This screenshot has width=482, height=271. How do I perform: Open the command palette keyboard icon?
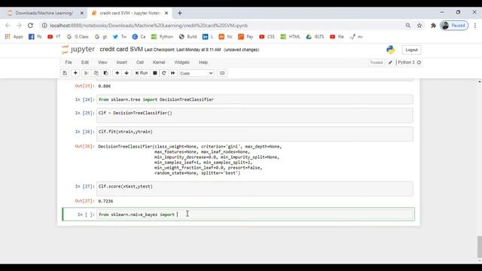(222, 73)
